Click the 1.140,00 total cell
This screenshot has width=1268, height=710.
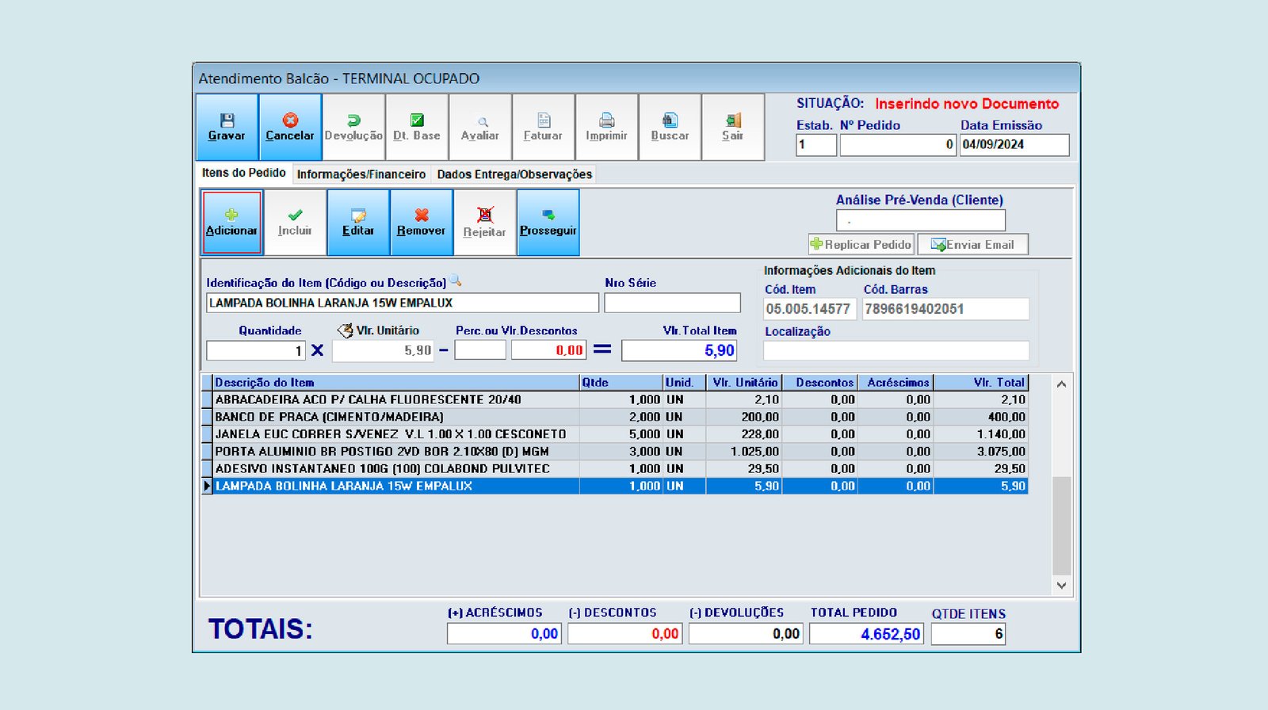(981, 434)
